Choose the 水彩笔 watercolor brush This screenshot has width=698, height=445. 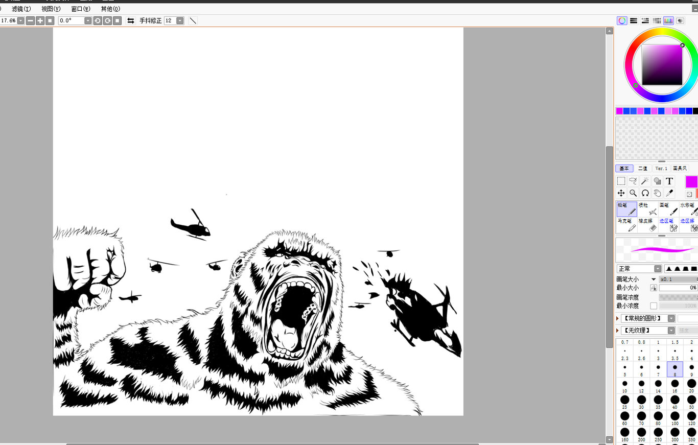(689, 209)
